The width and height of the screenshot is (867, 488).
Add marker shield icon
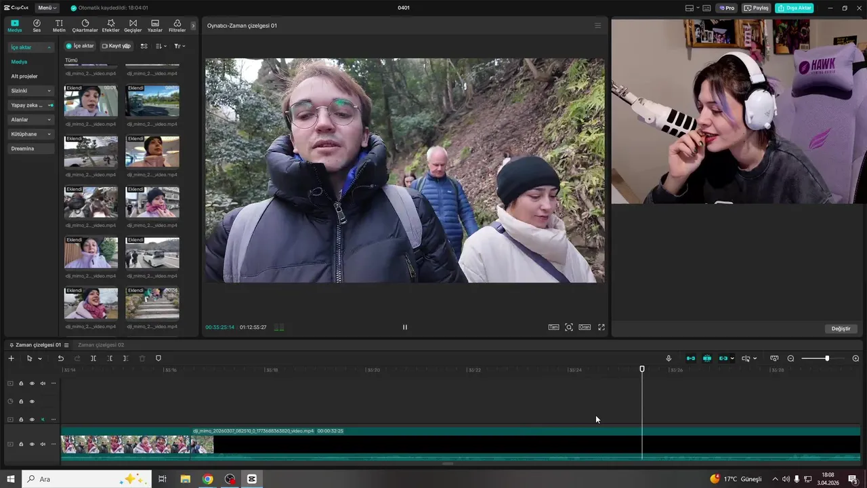click(158, 359)
